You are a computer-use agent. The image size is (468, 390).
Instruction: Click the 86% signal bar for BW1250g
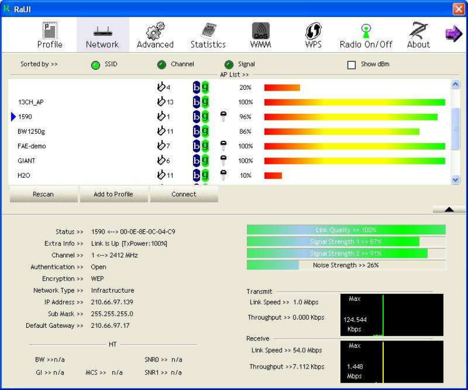click(342, 131)
